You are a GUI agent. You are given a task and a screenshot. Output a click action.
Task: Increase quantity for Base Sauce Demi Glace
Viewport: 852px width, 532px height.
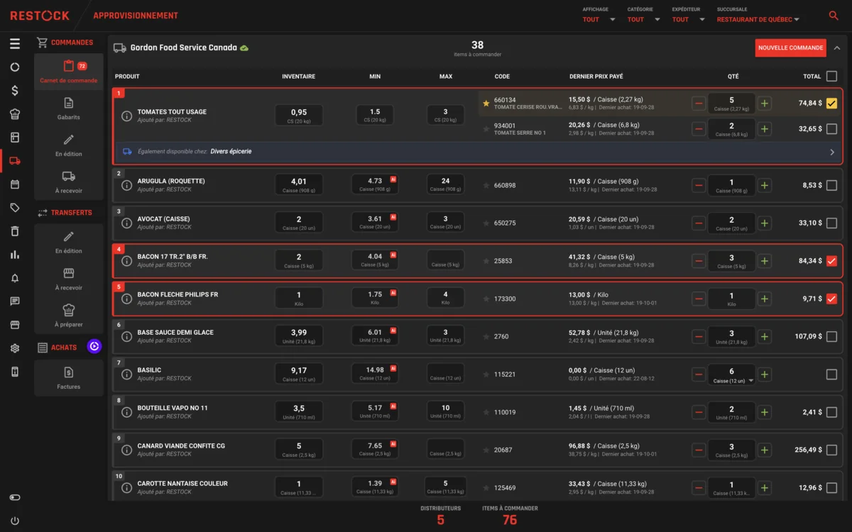(x=765, y=336)
